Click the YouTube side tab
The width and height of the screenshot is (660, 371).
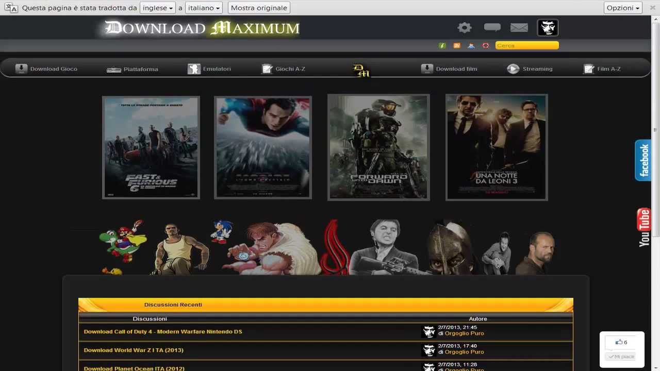point(644,227)
